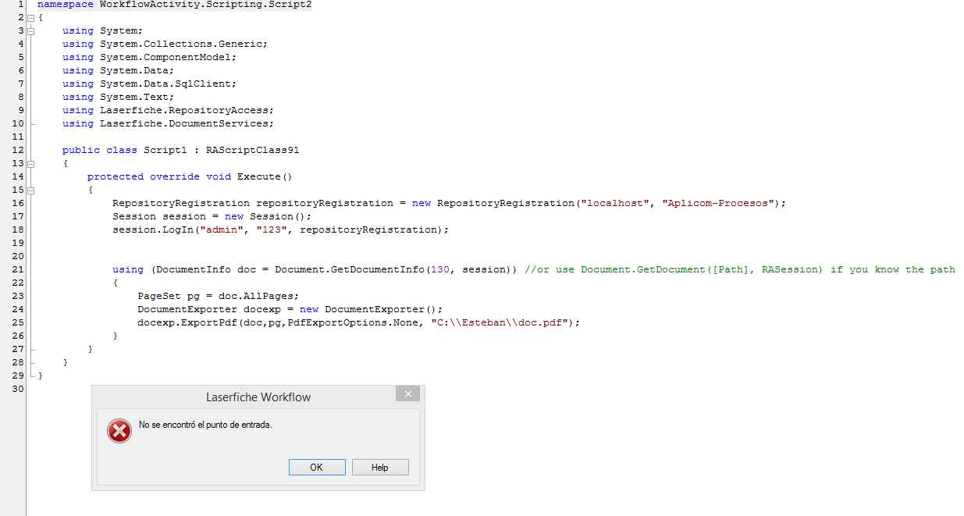Click the "using Laserfiche.DocumentServices;" line
The width and height of the screenshot is (964, 516).
click(x=168, y=123)
